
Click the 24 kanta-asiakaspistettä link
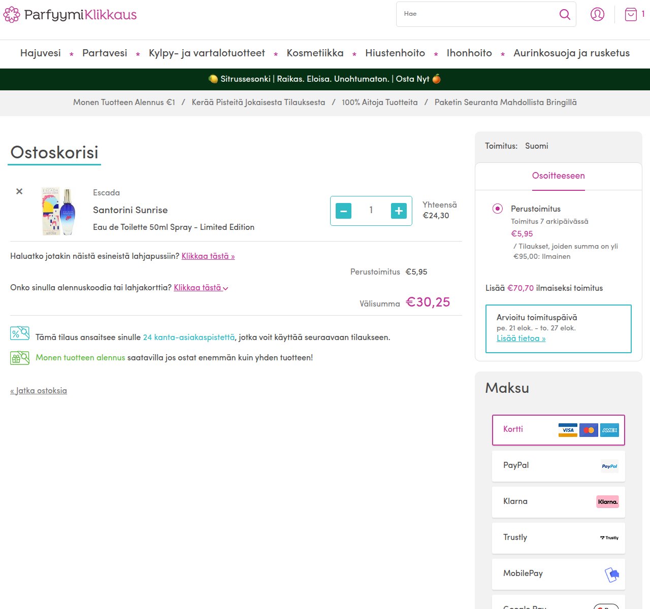coord(189,337)
